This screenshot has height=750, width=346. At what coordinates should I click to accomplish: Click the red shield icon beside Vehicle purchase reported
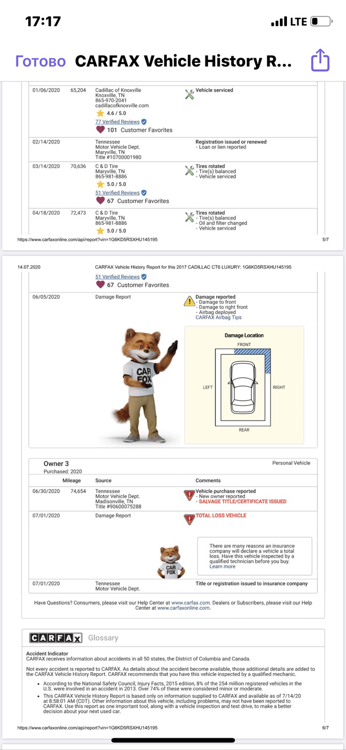click(189, 495)
